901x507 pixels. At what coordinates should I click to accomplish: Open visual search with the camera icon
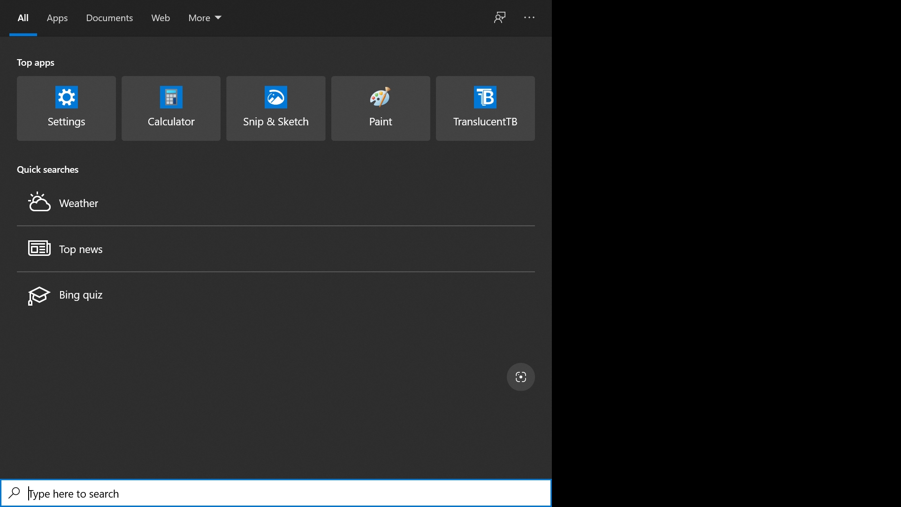click(x=521, y=377)
